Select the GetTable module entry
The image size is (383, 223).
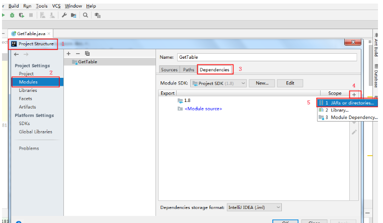pos(110,62)
